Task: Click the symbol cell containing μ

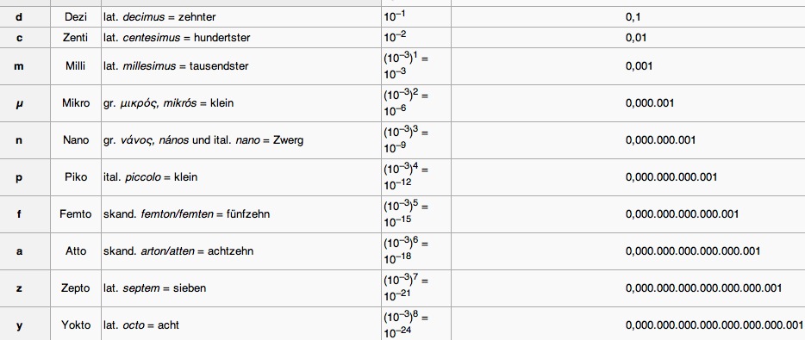Action: [x=19, y=103]
